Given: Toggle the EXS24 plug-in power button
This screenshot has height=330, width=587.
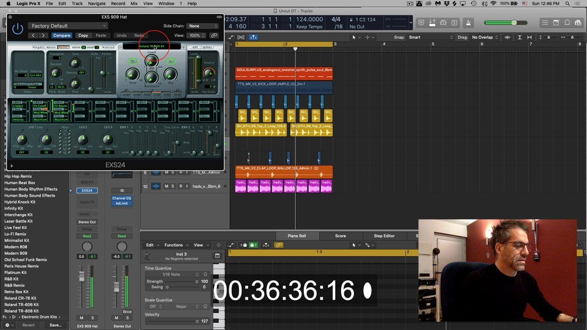Looking at the screenshot, I should (17, 29).
